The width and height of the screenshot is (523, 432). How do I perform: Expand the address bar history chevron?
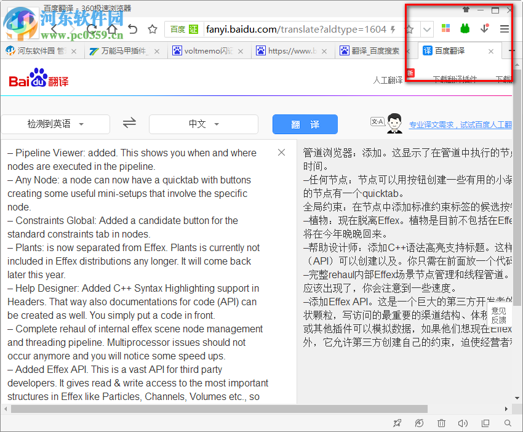(x=427, y=28)
